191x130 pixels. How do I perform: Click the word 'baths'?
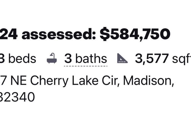coord(91,59)
